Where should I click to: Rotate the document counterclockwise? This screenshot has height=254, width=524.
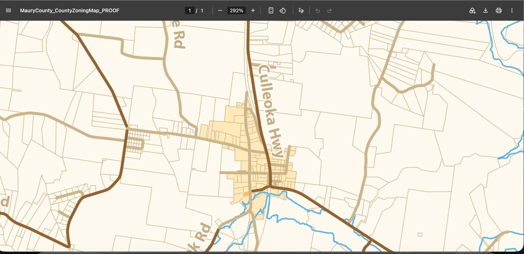point(283,10)
